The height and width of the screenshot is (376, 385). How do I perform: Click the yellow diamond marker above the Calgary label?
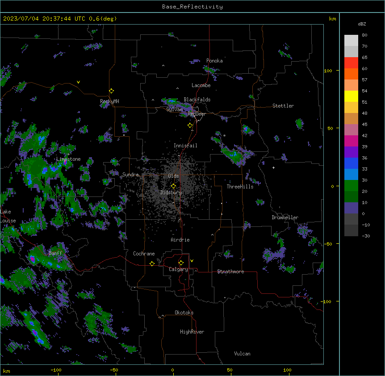(x=181, y=263)
